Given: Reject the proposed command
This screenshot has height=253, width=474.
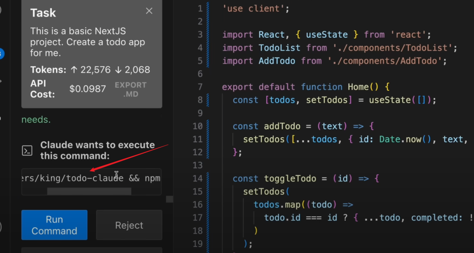Looking at the screenshot, I should click(x=129, y=225).
